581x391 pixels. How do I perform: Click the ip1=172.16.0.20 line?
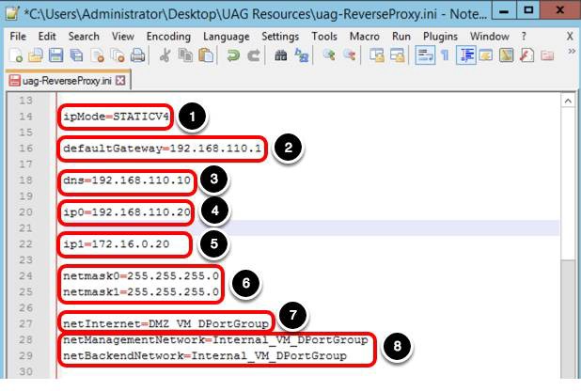[x=116, y=244]
